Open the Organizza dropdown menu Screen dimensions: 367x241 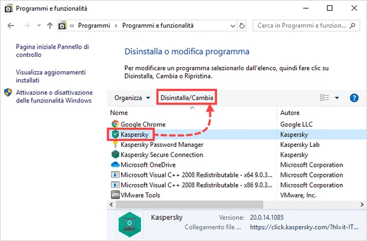coord(132,98)
